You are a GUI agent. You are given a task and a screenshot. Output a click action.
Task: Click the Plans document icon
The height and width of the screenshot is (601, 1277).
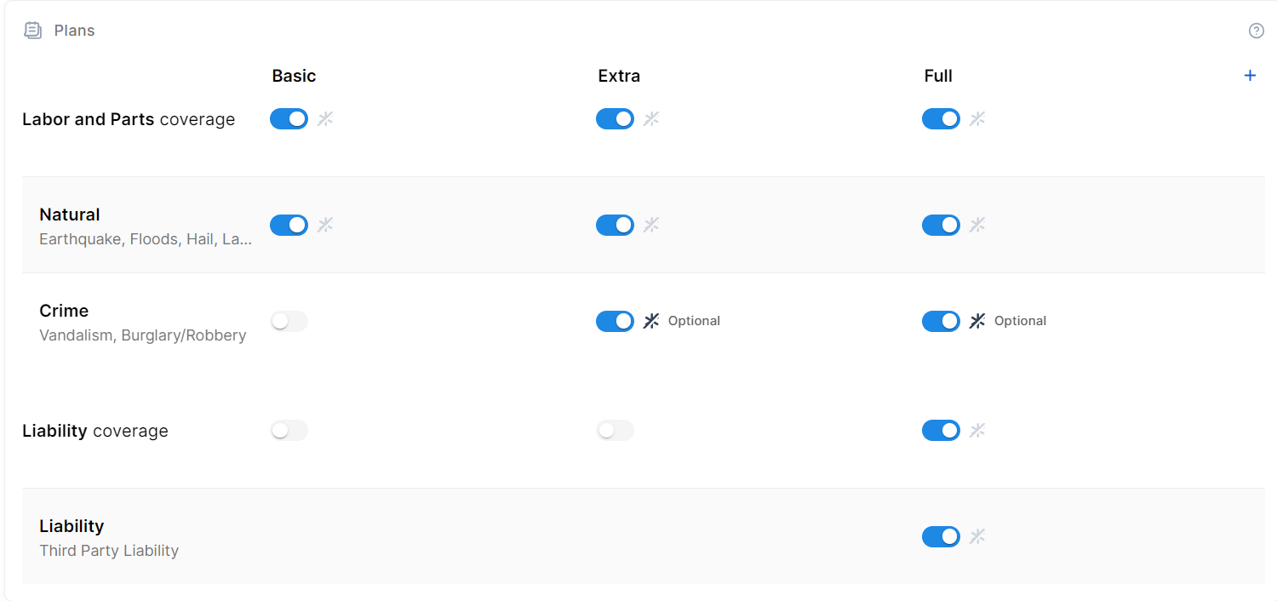32,31
